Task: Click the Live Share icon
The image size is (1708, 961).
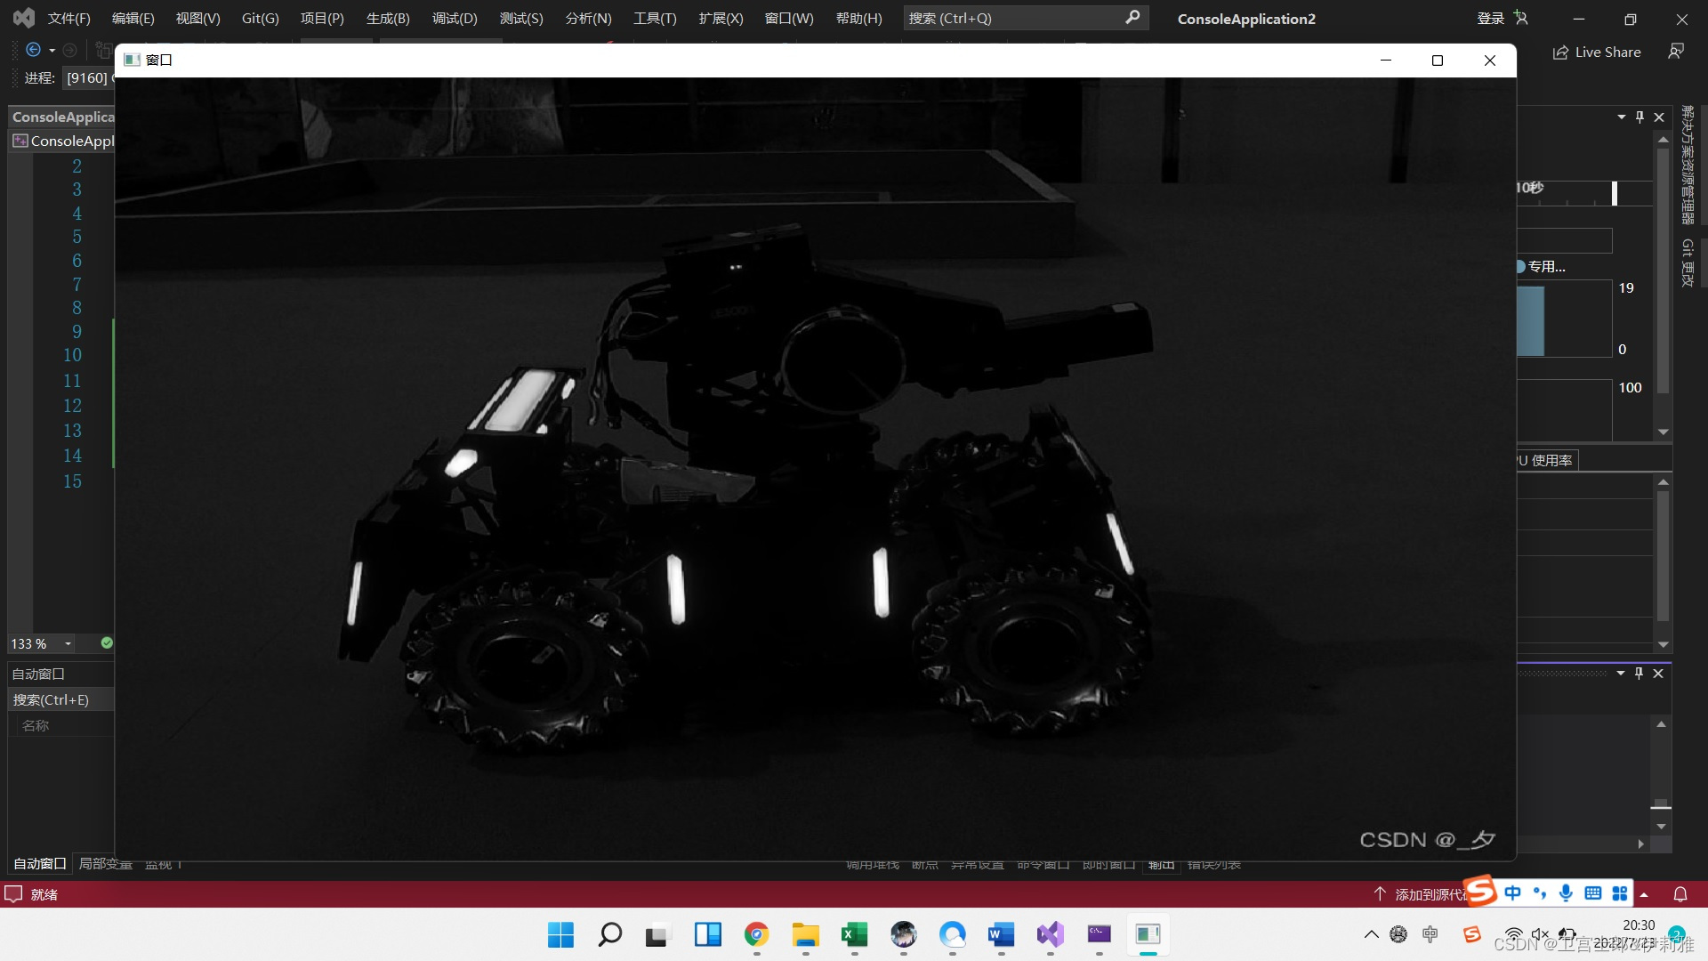Action: [x=1560, y=52]
